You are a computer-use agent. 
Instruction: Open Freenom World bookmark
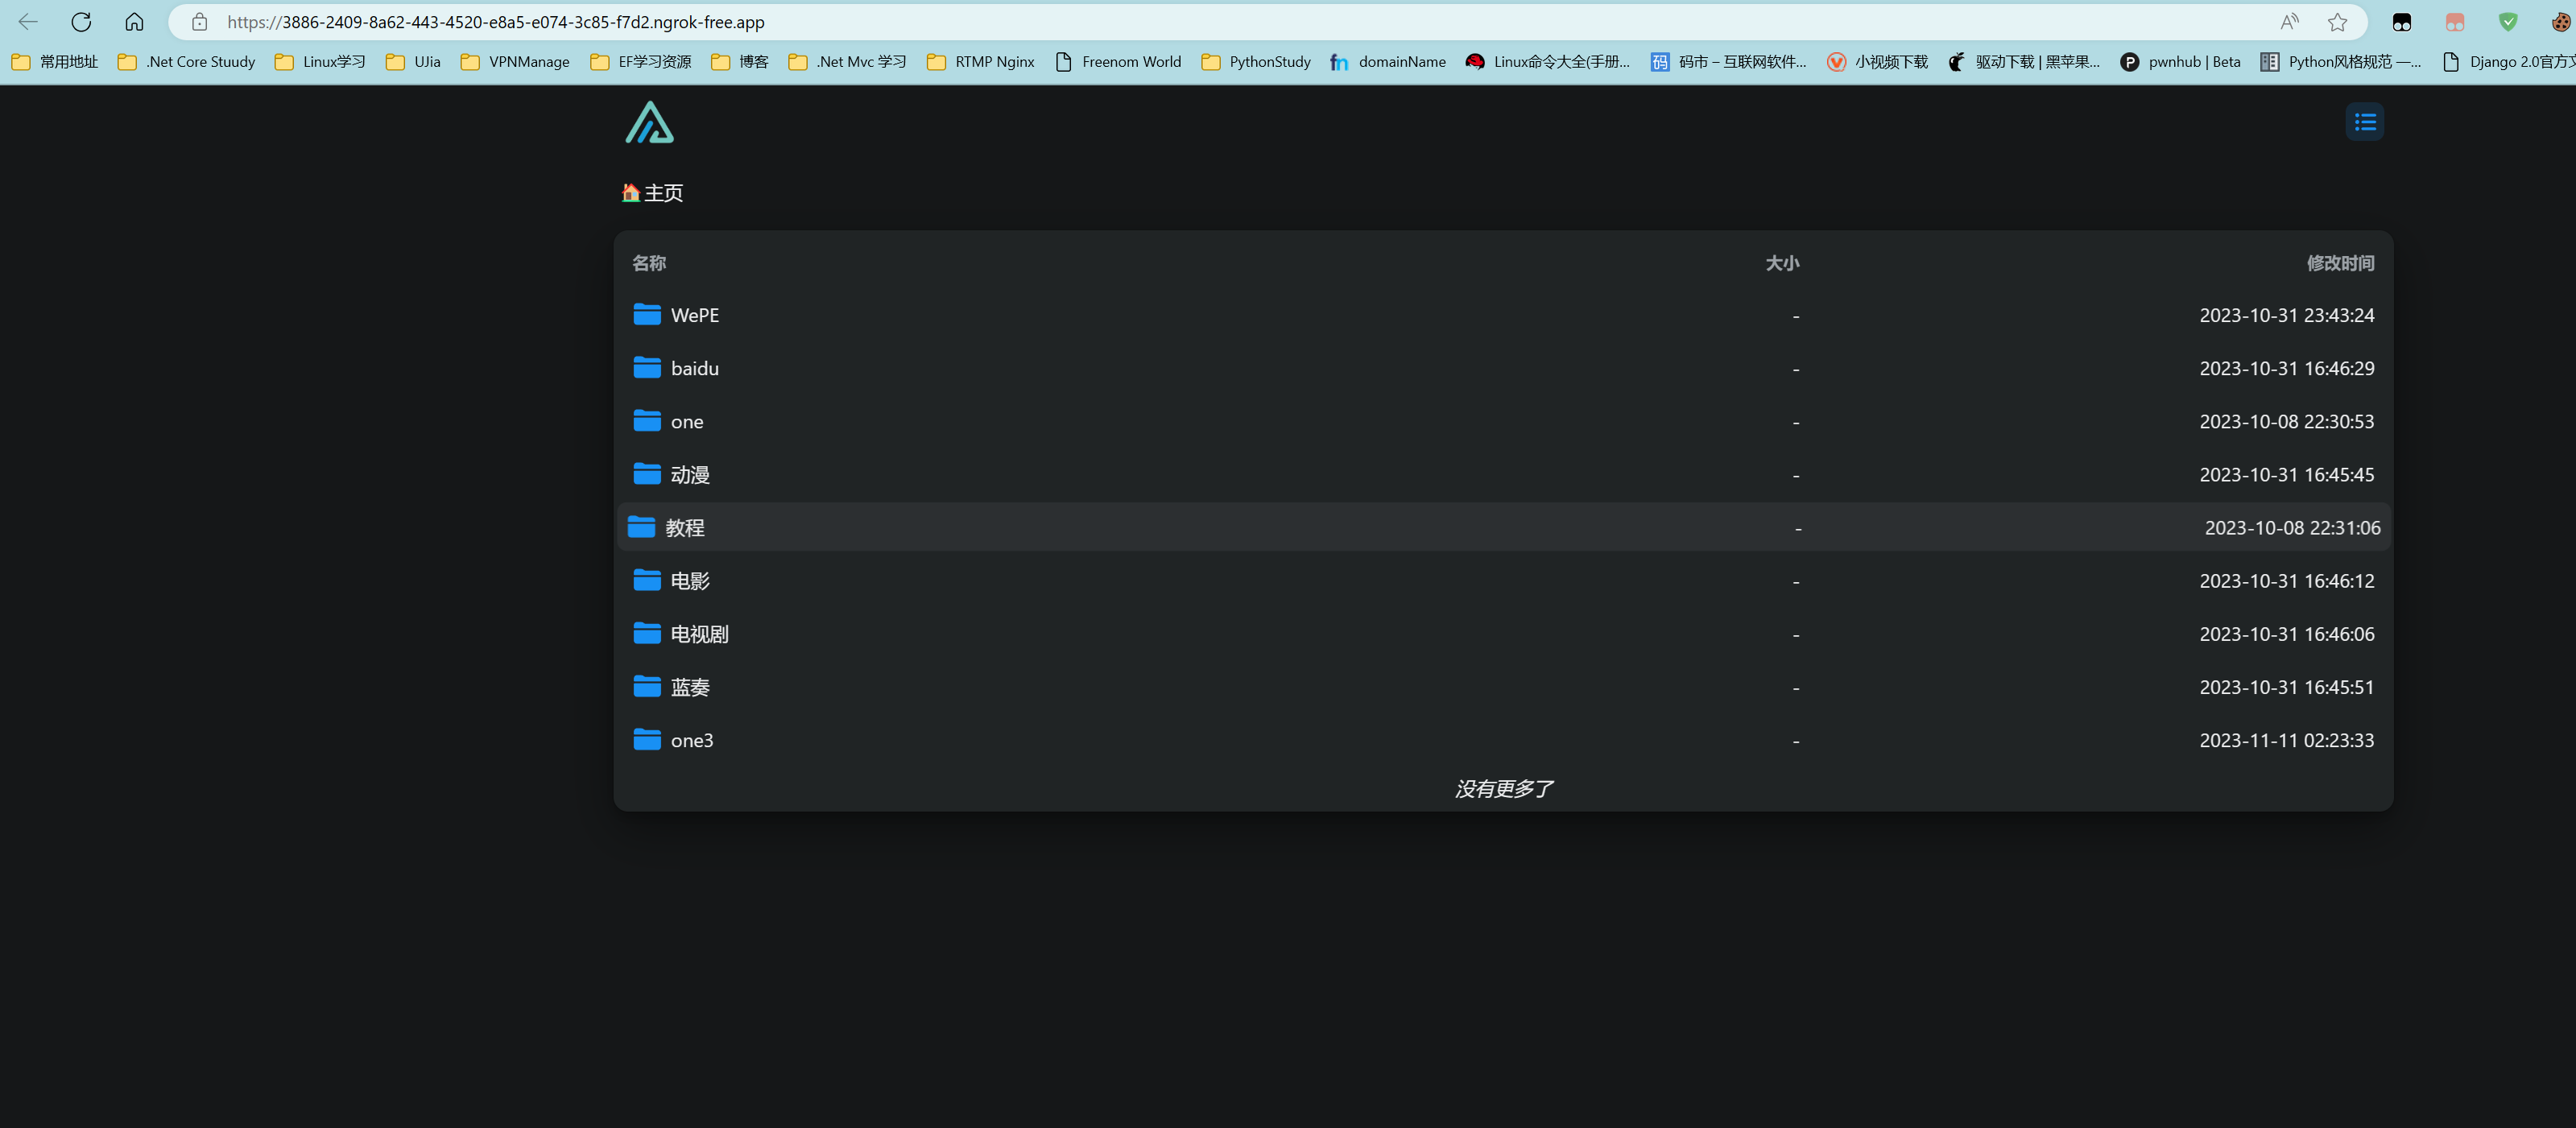(1118, 62)
